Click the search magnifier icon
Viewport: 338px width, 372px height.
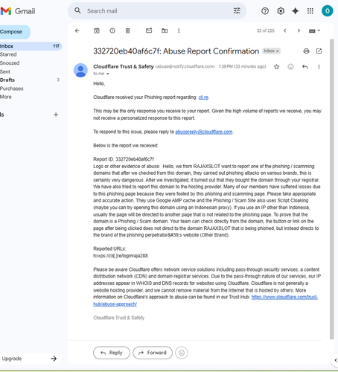pyautogui.click(x=77, y=10)
